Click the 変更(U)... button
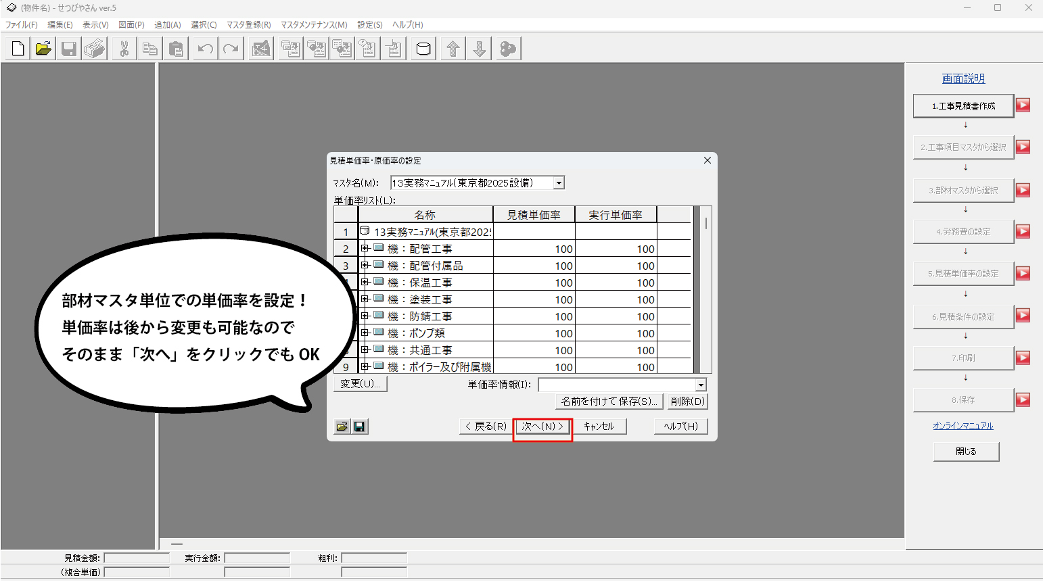Viewport: 1043px width, 582px height. pyautogui.click(x=361, y=384)
